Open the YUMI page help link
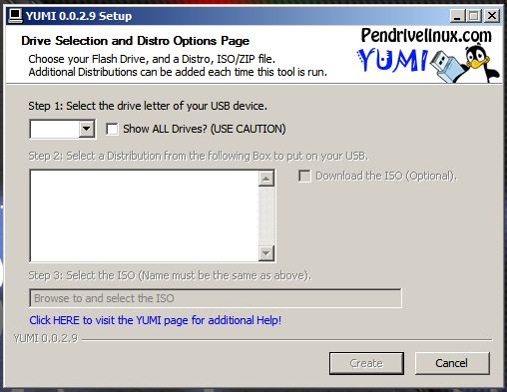This screenshot has width=507, height=392. pos(156,320)
